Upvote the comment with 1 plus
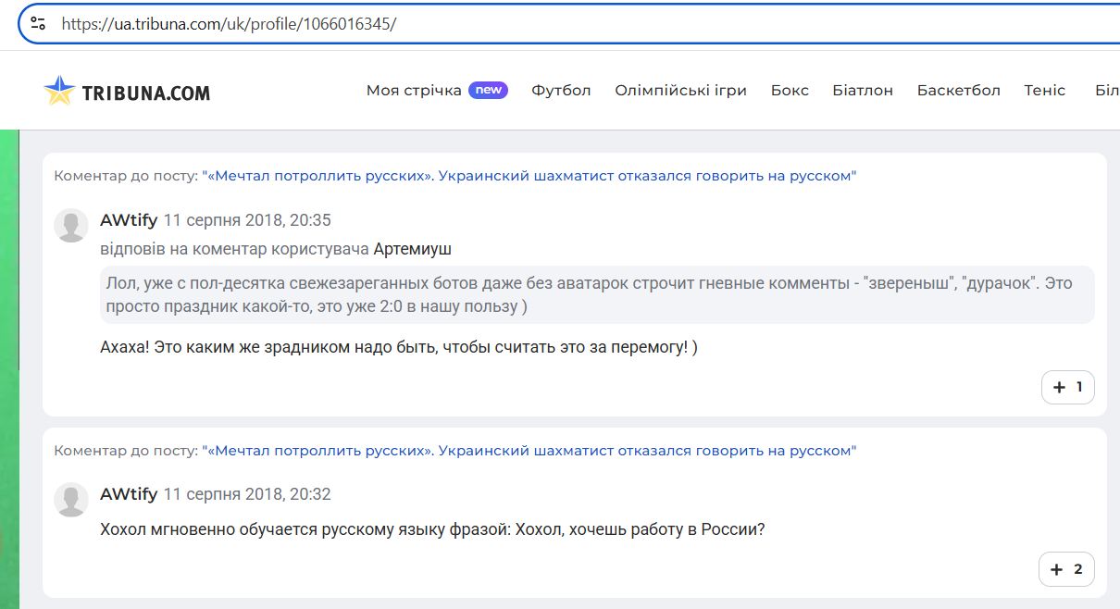This screenshot has width=1120, height=609. pos(1067,388)
